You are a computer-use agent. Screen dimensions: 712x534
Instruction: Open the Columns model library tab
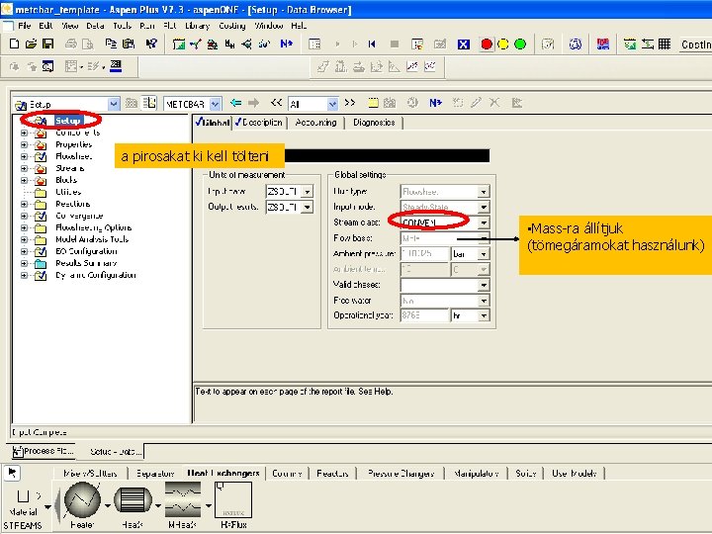[x=287, y=473]
